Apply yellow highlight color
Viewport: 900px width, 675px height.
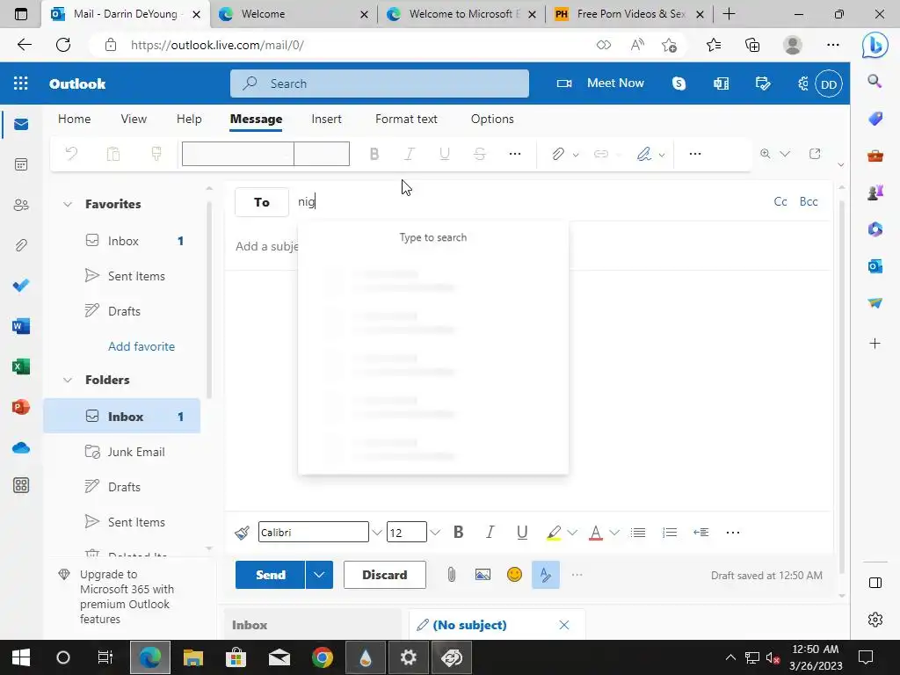point(554,533)
